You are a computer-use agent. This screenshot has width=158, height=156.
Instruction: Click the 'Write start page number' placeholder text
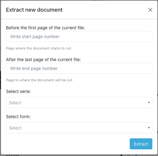coord(35,37)
